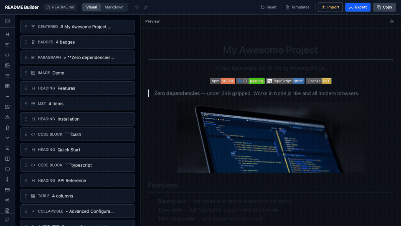The width and height of the screenshot is (401, 226).
Task: Grab the drag handle of Badges block
Action: (x=26, y=42)
